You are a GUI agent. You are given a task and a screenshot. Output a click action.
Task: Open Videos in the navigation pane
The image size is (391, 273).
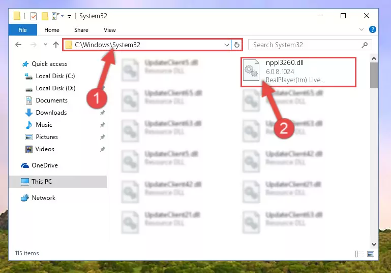pos(45,149)
